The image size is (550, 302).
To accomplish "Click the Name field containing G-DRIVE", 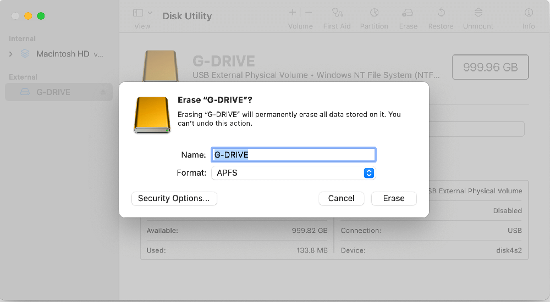I will [x=293, y=154].
